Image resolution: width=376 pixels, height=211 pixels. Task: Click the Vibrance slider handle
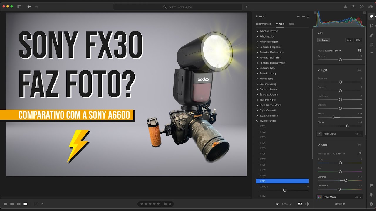coord(345,181)
